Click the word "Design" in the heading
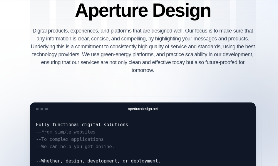Screen dimensions: 278x166 [x=181, y=11]
